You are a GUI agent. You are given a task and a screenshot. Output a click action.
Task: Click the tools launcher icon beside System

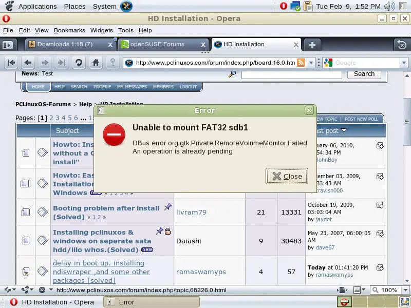coord(126,6)
